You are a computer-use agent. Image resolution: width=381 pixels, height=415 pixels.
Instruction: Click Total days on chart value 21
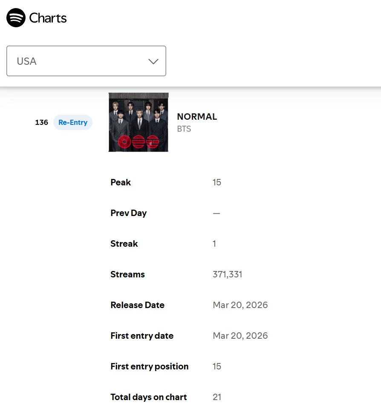coord(217,397)
